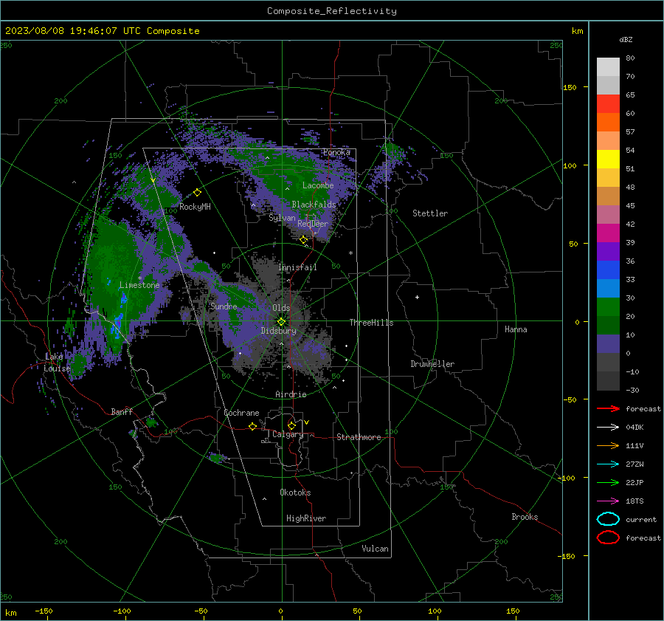
Task: Click the Lake Louise label
Action: tap(57, 363)
